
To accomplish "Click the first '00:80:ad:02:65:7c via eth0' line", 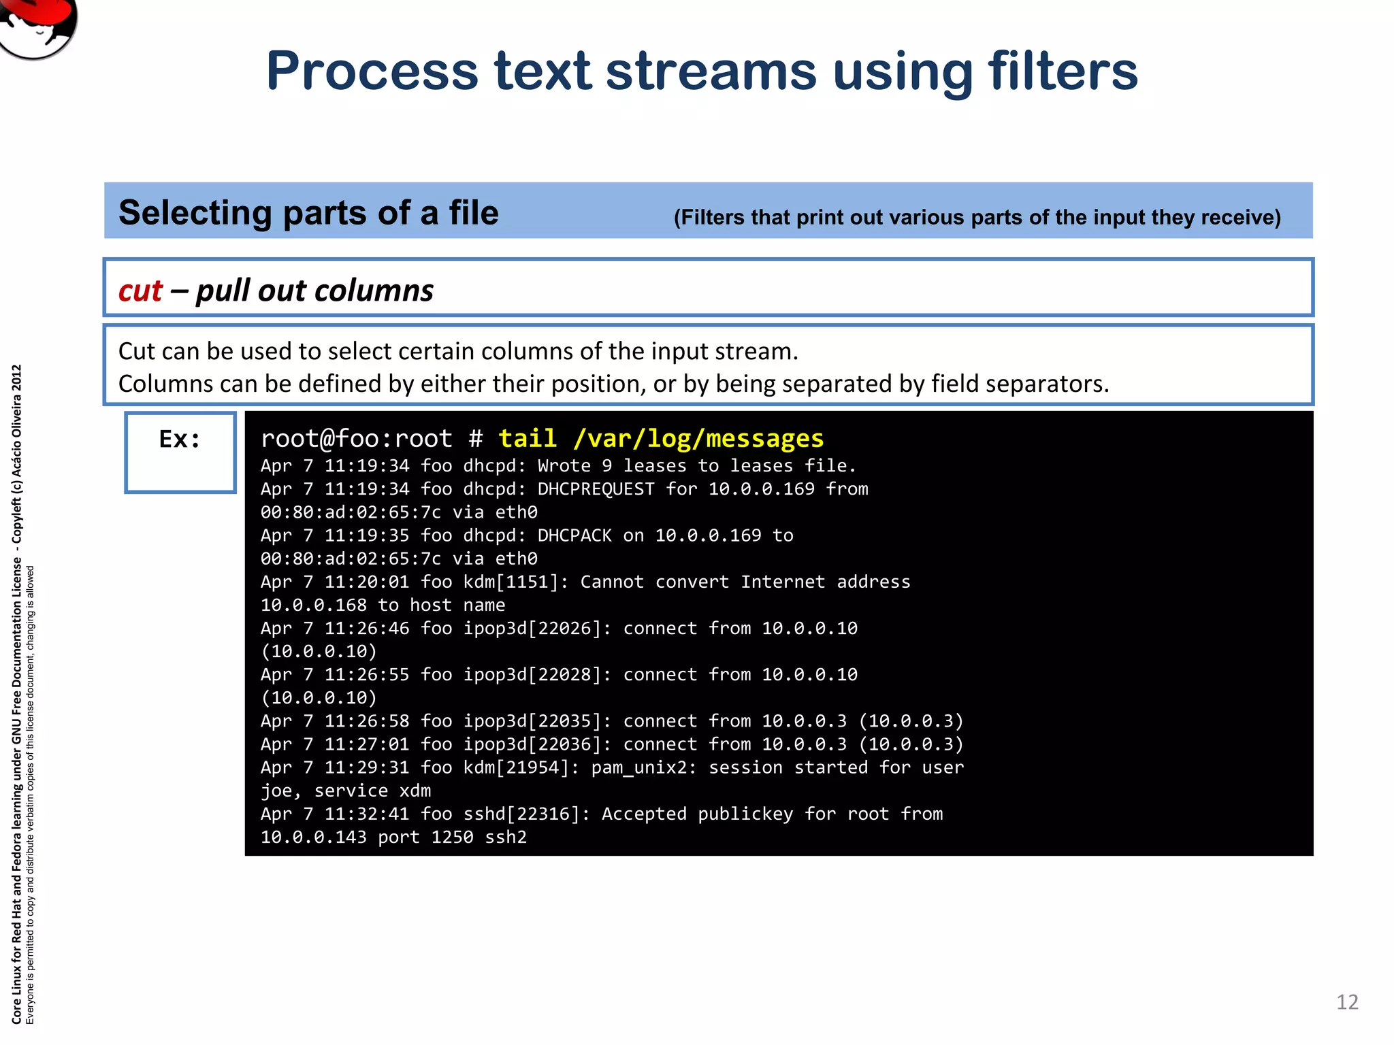I will point(399,512).
